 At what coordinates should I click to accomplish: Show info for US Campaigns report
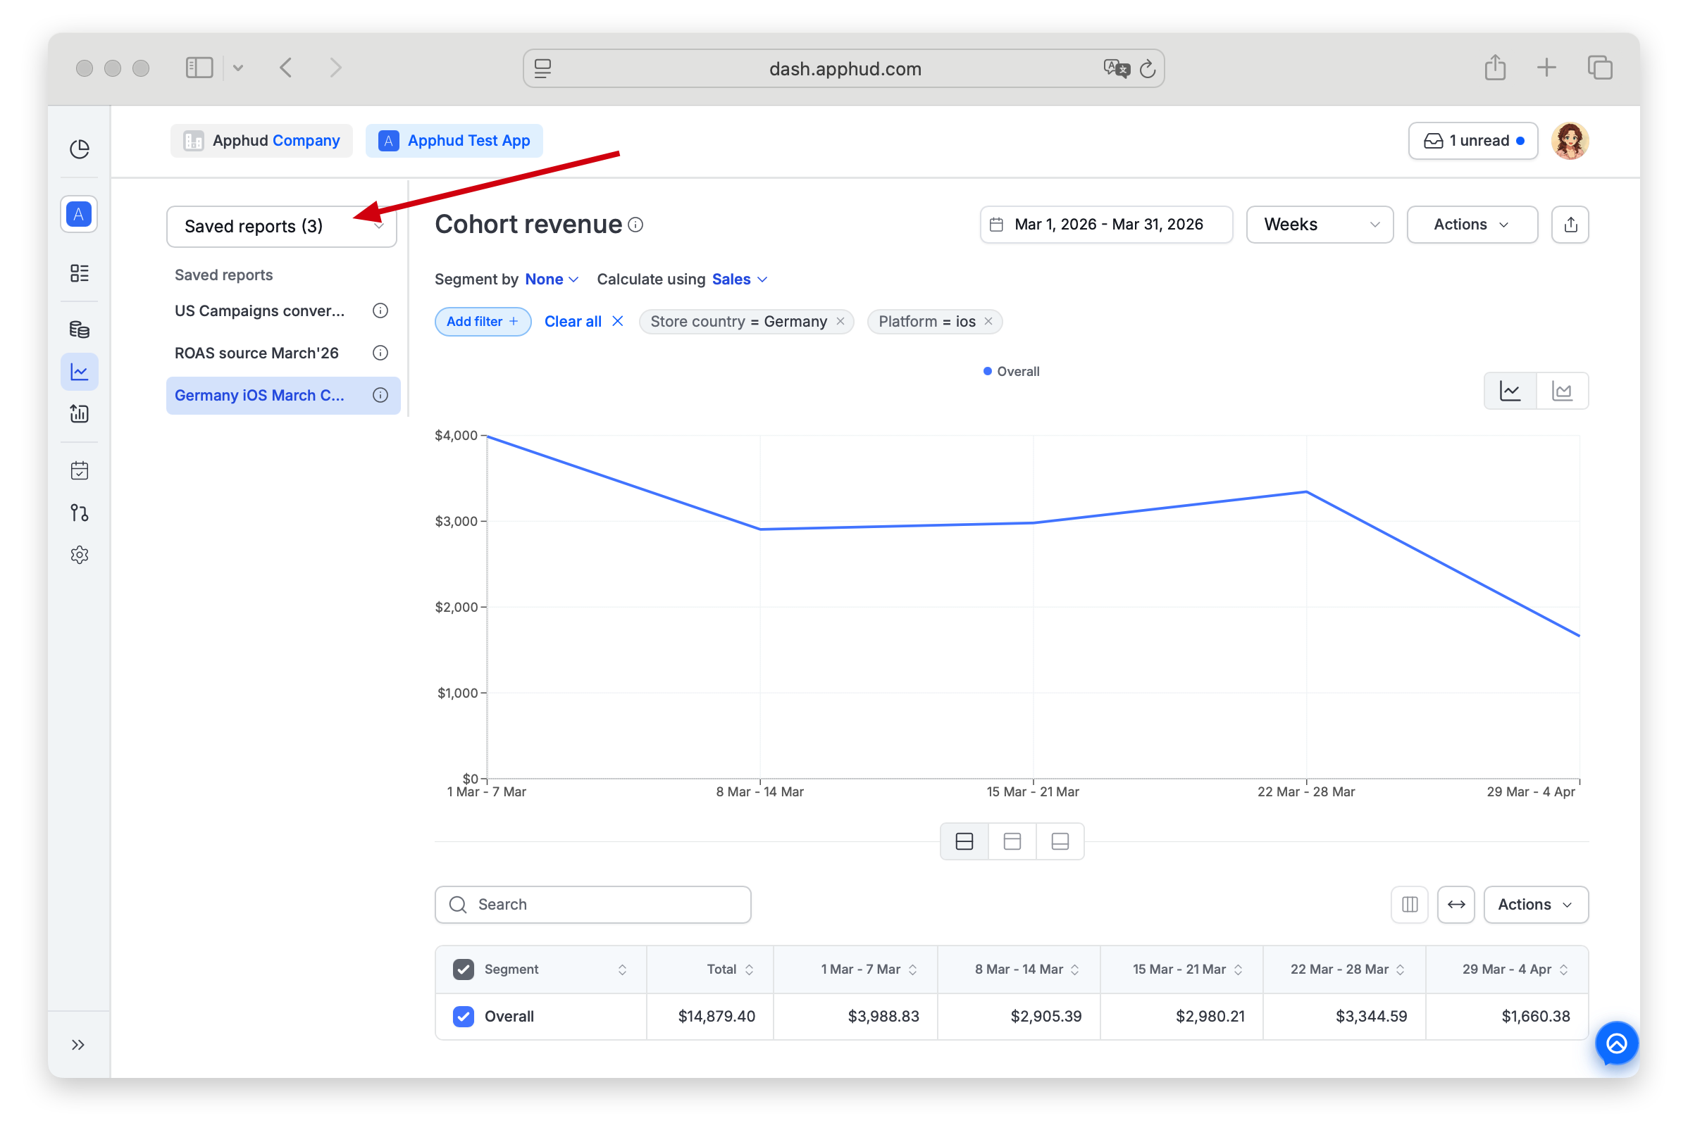pos(380,310)
